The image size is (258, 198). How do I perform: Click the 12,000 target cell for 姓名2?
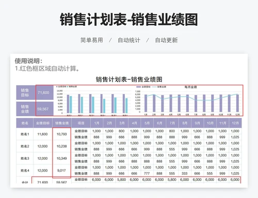pyautogui.click(x=42, y=146)
